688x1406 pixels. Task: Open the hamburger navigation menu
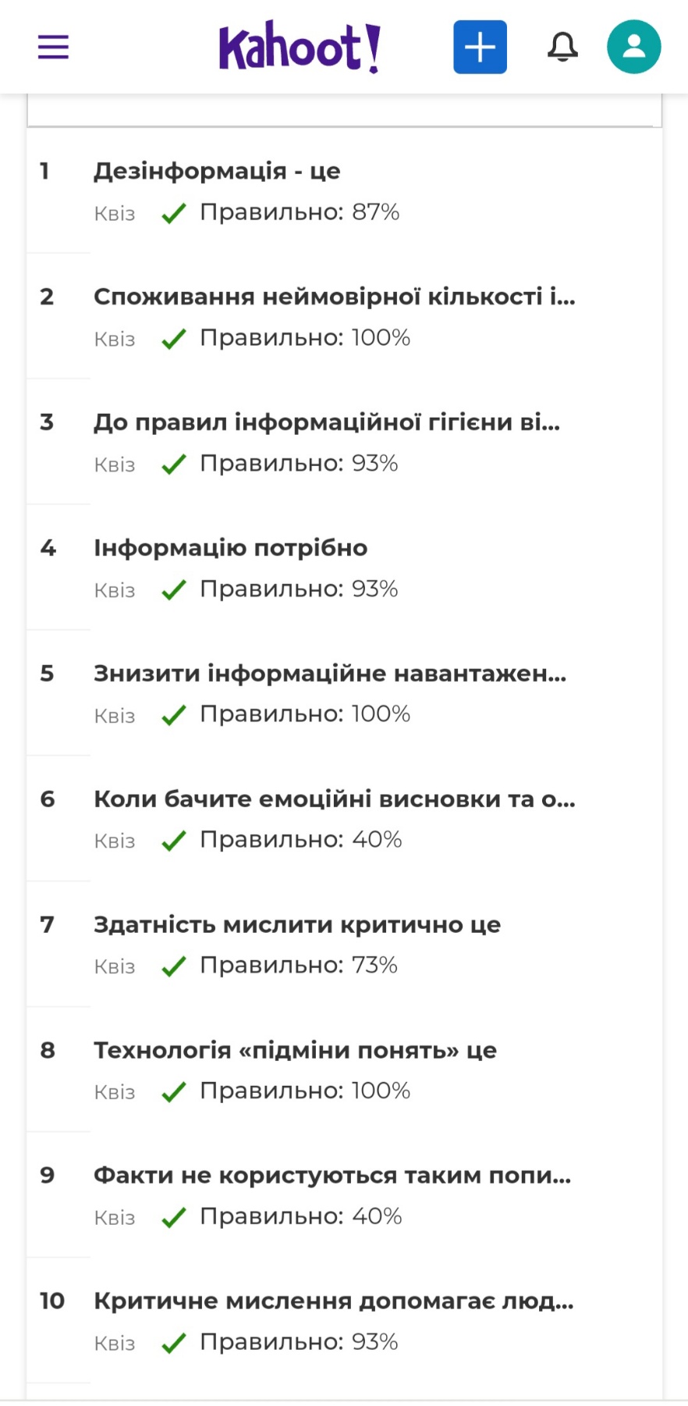click(x=53, y=48)
